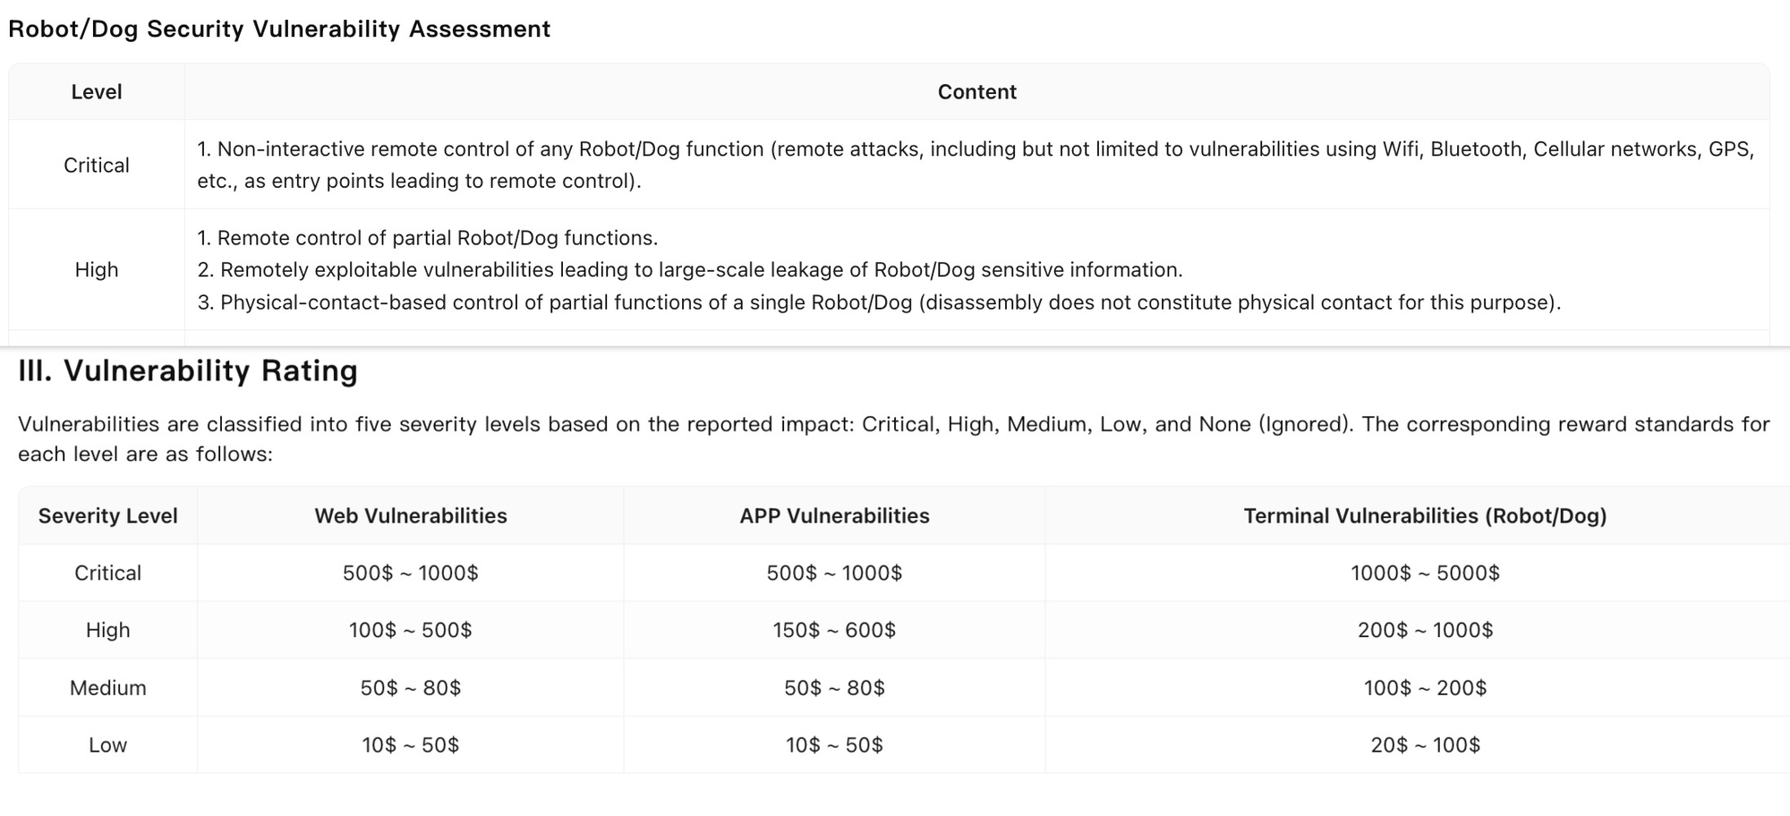This screenshot has width=1790, height=816.
Task: Click the '200$ ~ 1000$' reward cell
Action: pyautogui.click(x=1425, y=631)
